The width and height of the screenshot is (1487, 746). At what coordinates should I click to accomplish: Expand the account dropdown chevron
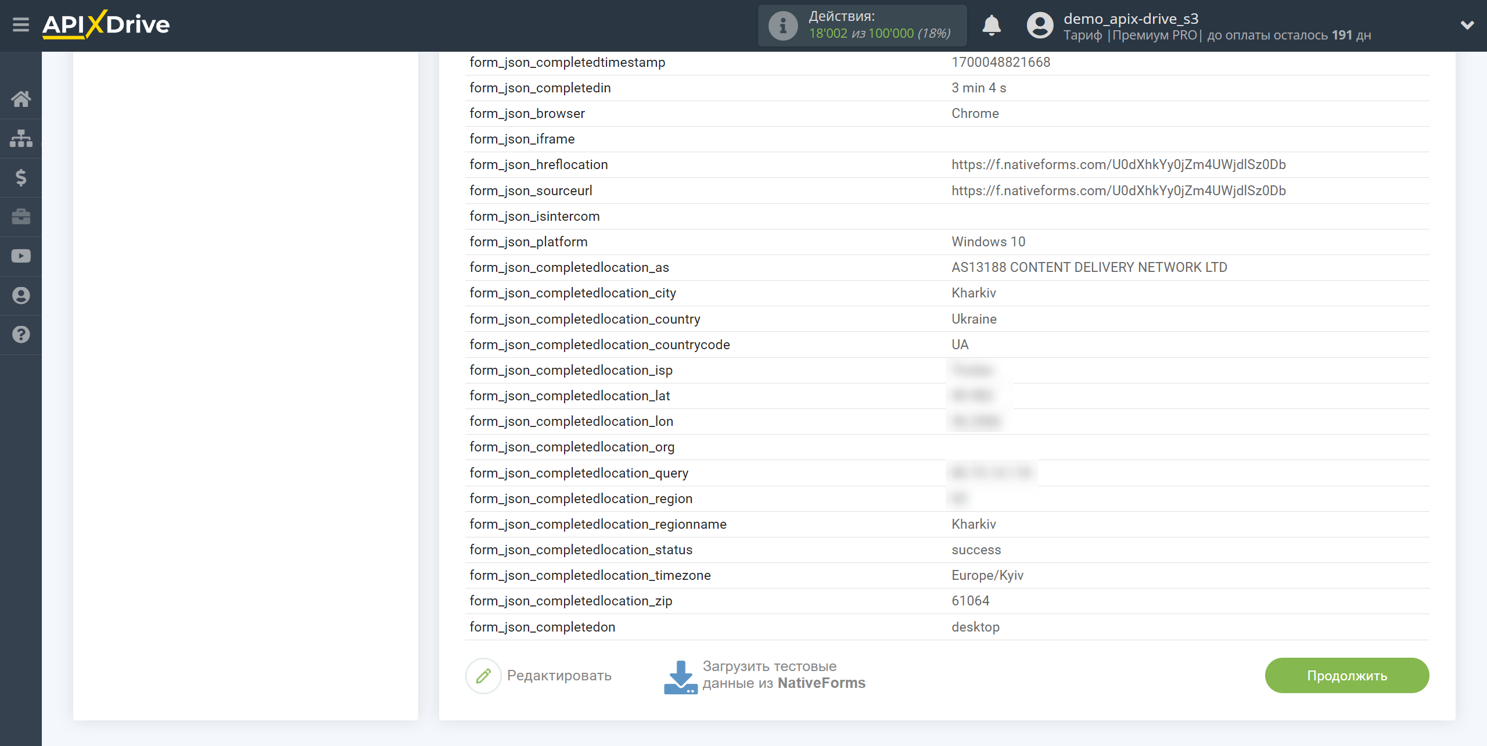1467,25
